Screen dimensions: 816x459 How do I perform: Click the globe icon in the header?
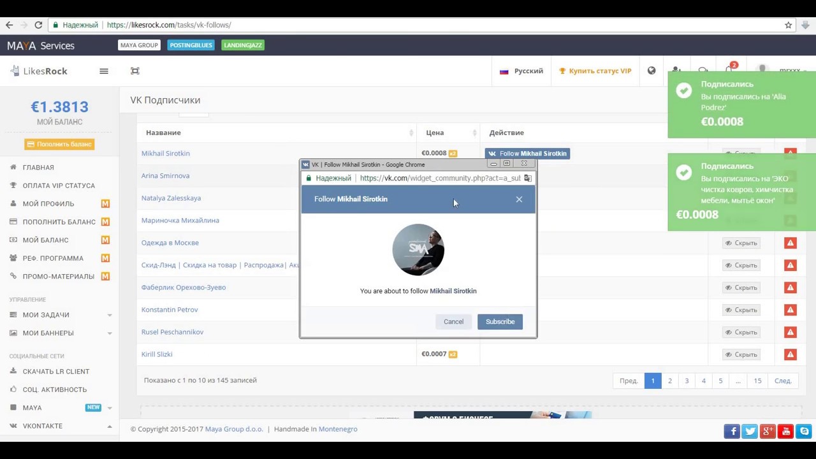pos(652,71)
